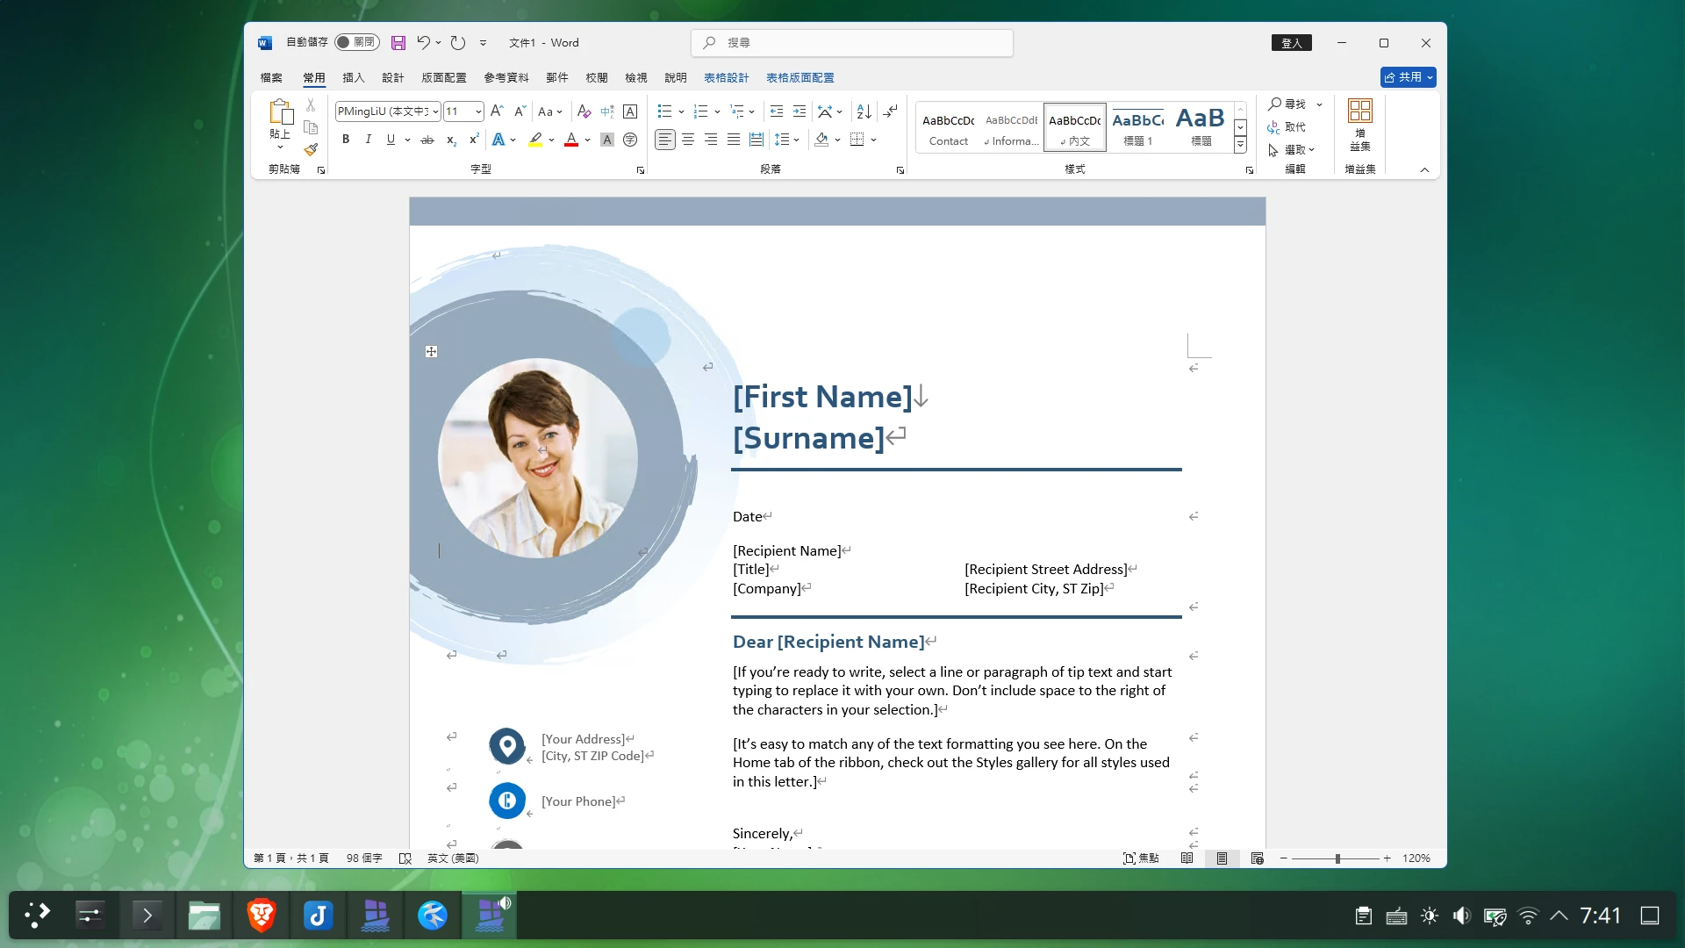
Task: Toggle show paragraph marks button
Action: pos(890,111)
